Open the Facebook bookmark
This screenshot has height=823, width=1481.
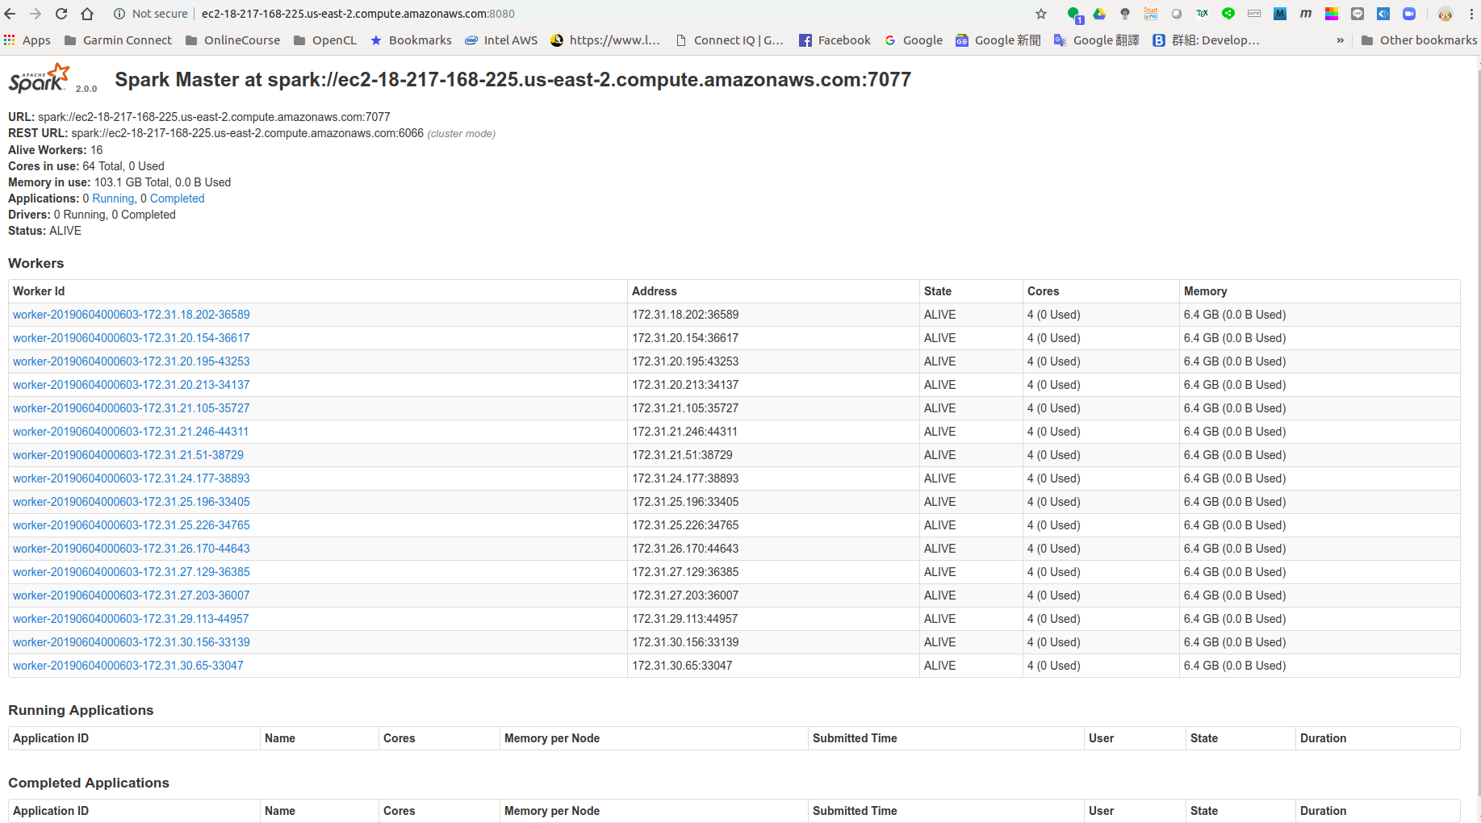tap(835, 40)
